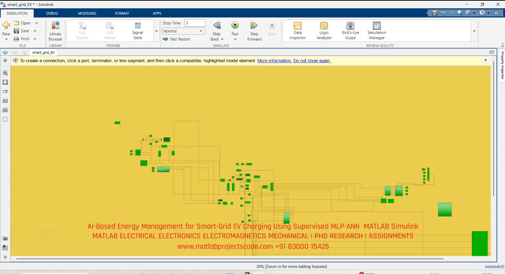Click the viewmarks palette icon
505x274 pixels.
(5, 247)
